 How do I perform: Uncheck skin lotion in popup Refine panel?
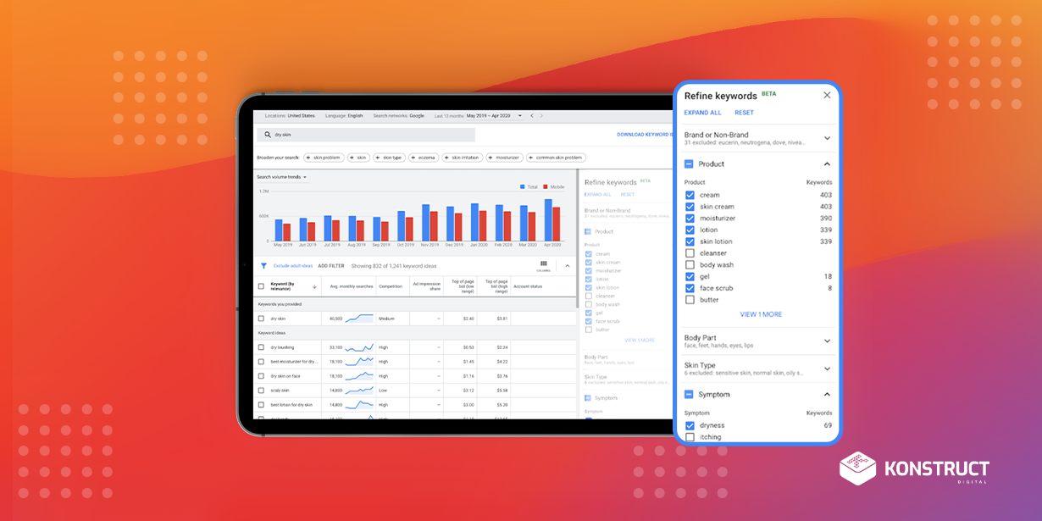(690, 241)
